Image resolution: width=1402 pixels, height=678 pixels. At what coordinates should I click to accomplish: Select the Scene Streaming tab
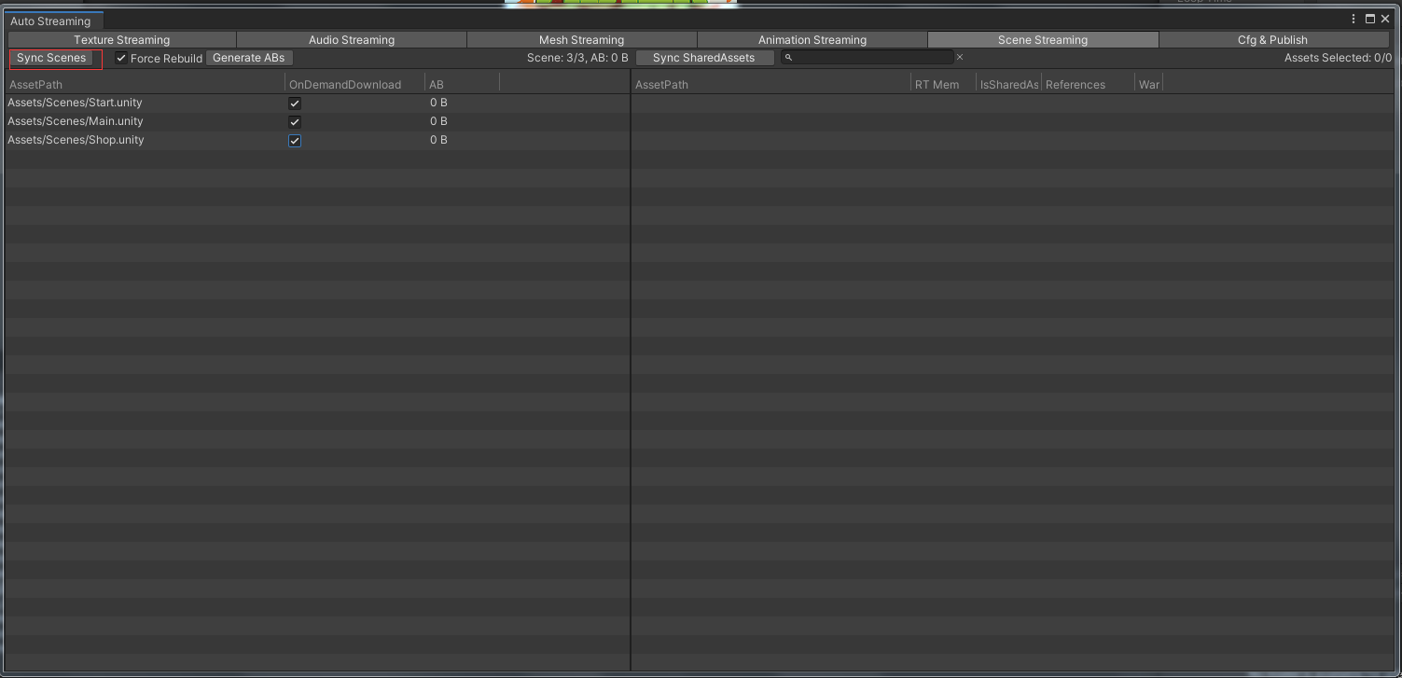pyautogui.click(x=1043, y=39)
